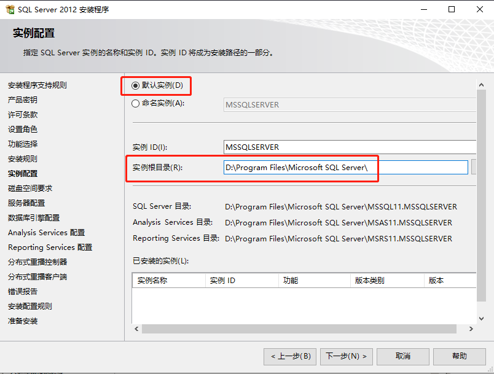Click the MSRS11.MSSQLSERVER Reporting Services path
Screen dimensions: 494x374
339,239
